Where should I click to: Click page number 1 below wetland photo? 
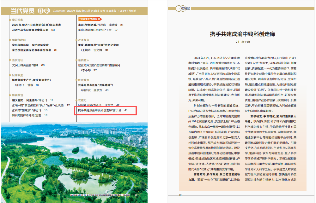pyautogui.click(x=136, y=195)
